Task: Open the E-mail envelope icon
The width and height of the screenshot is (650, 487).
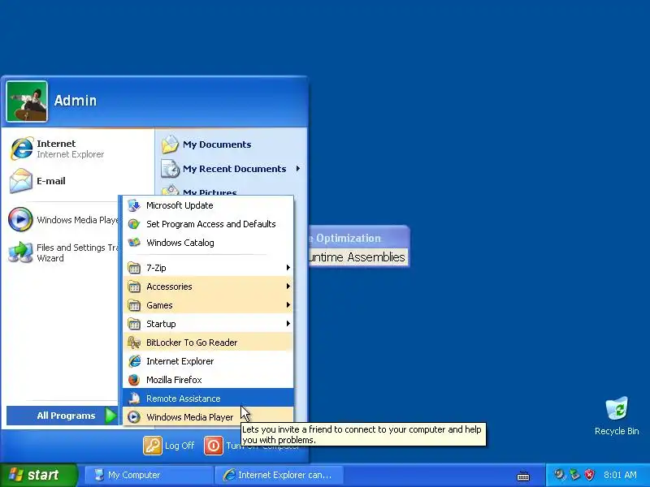Action: pyautogui.click(x=21, y=181)
